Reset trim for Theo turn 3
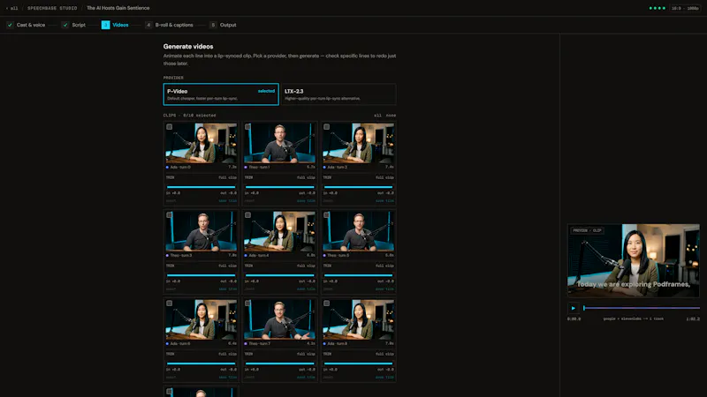 (x=171, y=289)
